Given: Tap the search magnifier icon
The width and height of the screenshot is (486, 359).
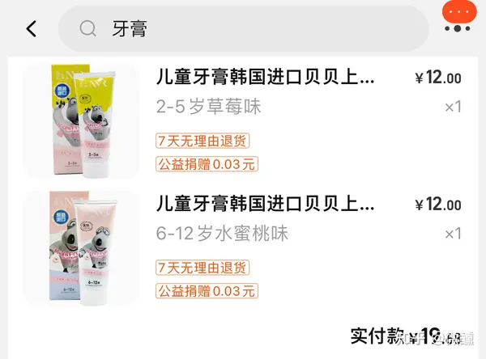Looking at the screenshot, I should click(x=87, y=29).
